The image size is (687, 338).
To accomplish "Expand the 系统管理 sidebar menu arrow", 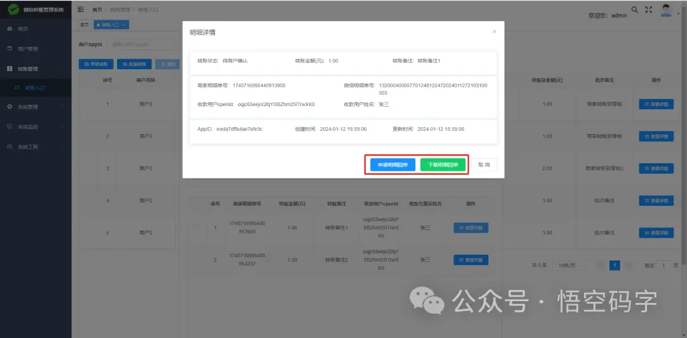I will click(x=62, y=107).
